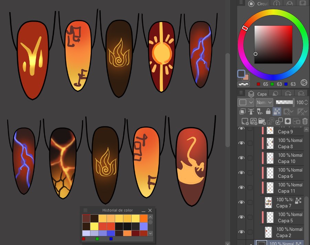Click transfer to lower layer icon

pyautogui.click(x=271, y=121)
